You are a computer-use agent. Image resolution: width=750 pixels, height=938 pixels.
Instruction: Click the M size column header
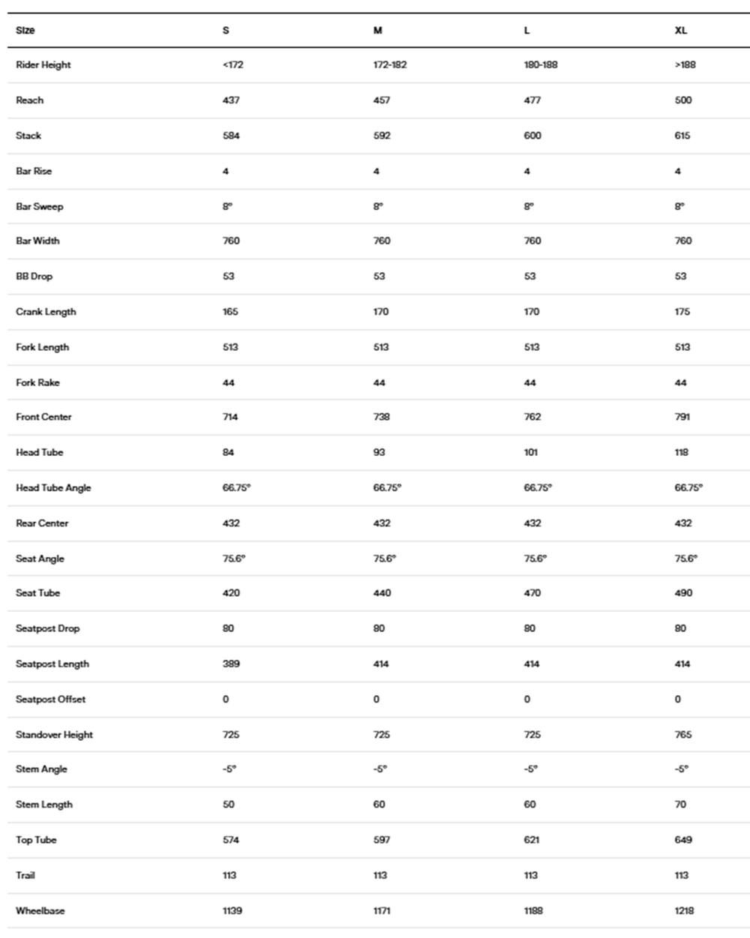(378, 31)
